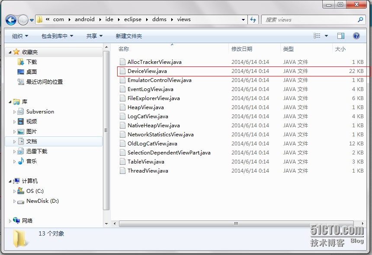Screen dimensions: 372x255
Task: Open 桌面 in favorites
Action: pos(31,72)
